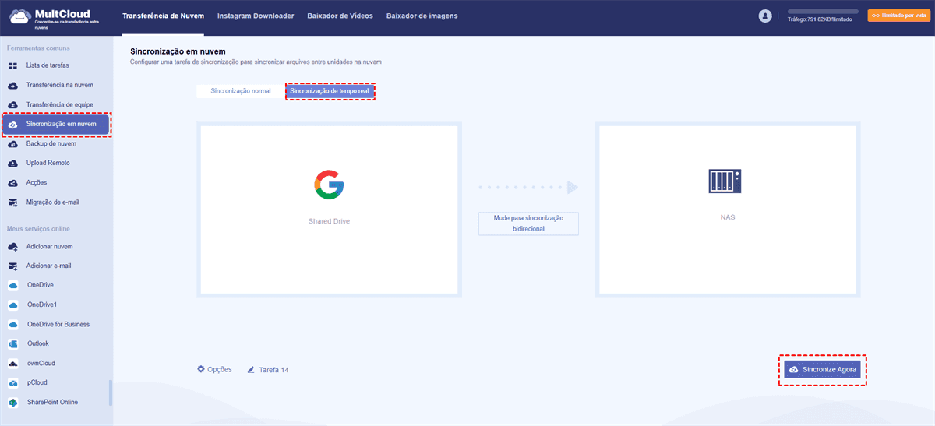This screenshot has width=935, height=426.
Task: Open the Baixador de imagens tab
Action: [422, 16]
